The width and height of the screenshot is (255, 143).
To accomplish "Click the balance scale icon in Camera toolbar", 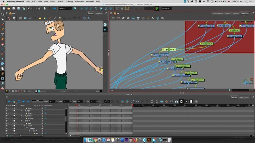I will point(84,18).
